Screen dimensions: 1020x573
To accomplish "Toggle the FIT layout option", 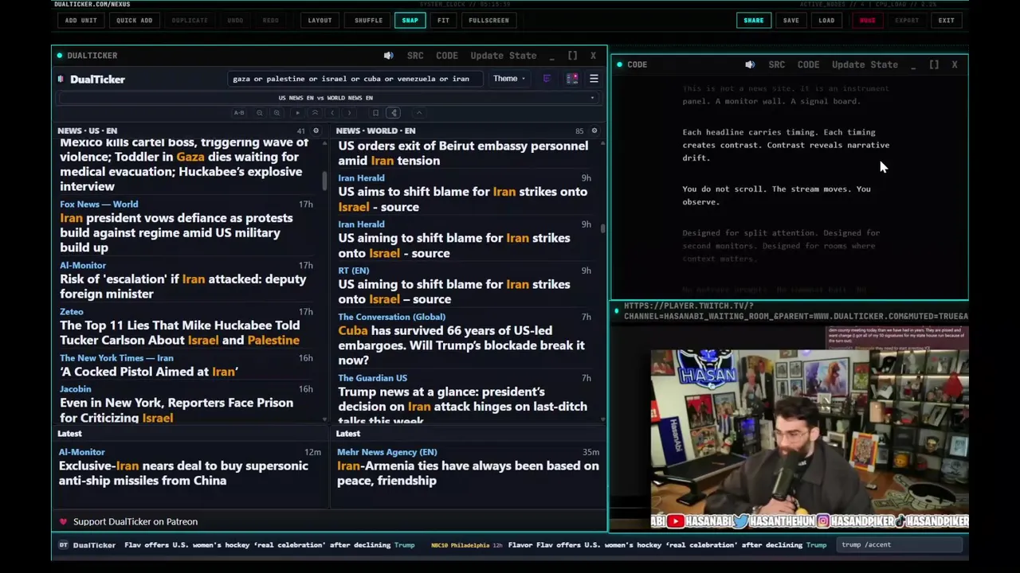I will point(443,20).
